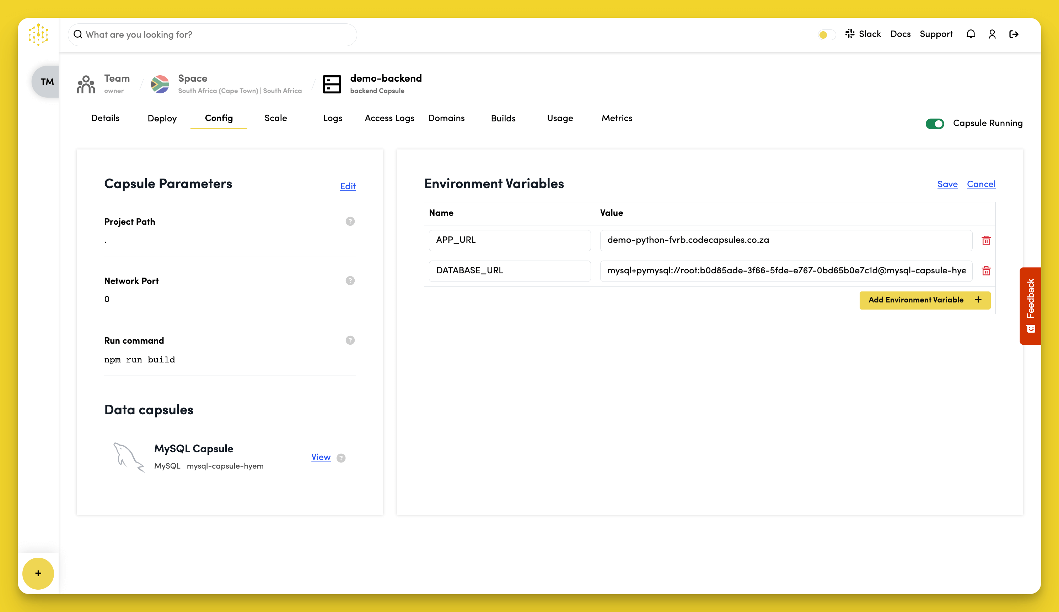
Task: Toggle the Capsule Running switch off
Action: (935, 124)
